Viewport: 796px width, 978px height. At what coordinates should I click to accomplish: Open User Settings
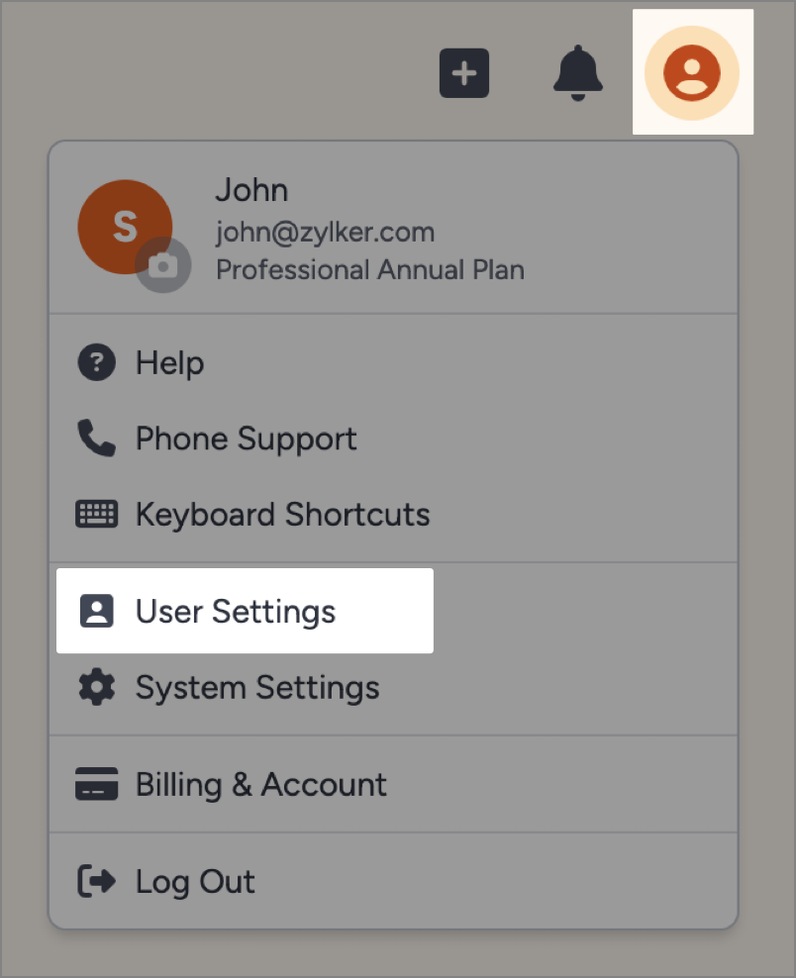[236, 611]
